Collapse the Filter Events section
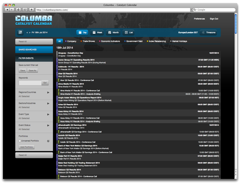The width and height of the screenshot is (240, 183). (x=34, y=58)
